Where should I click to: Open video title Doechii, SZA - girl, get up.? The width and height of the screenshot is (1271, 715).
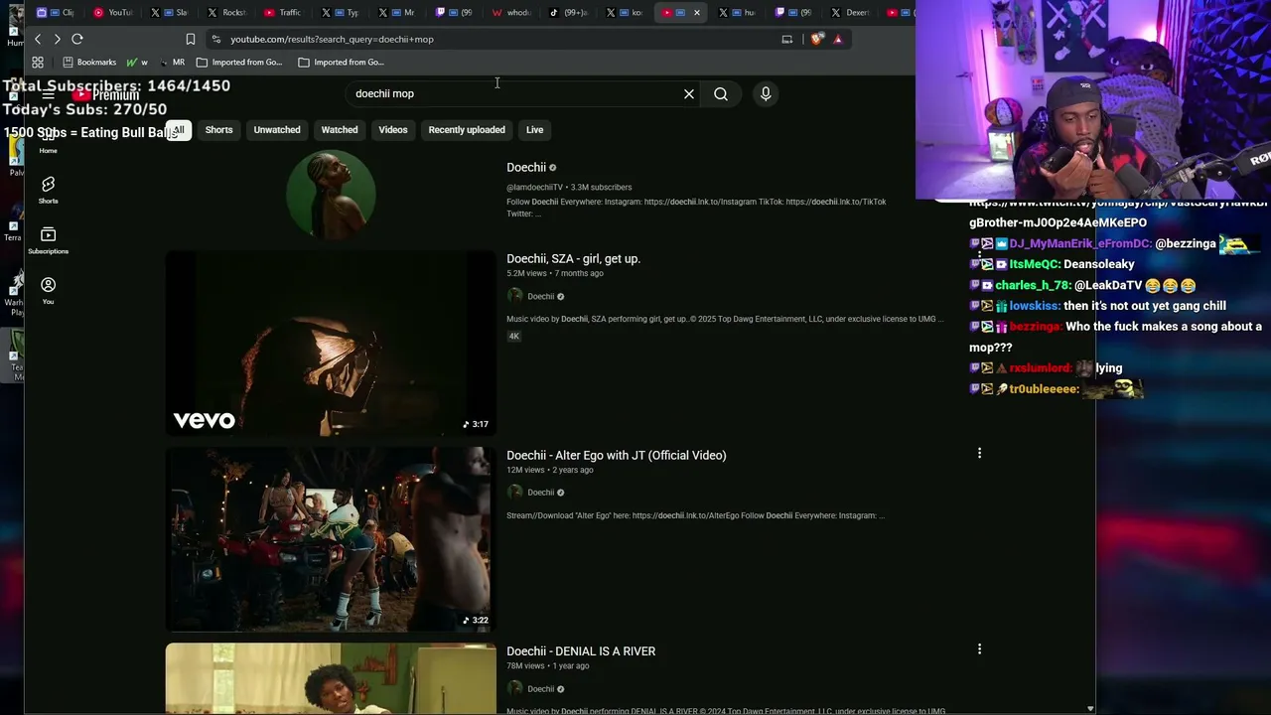coord(574,258)
